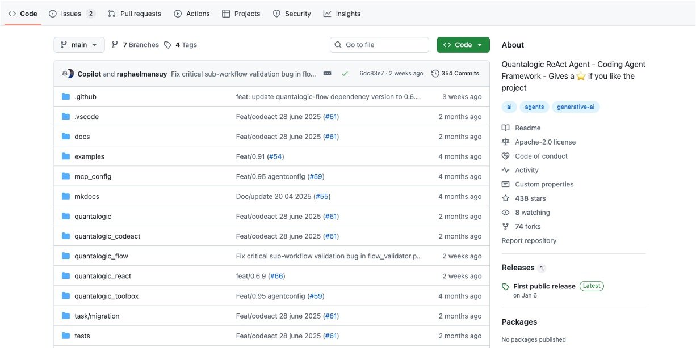Viewport: 696px width, 348px height.
Task: Click the fork icon next to 74 forks
Action: click(505, 227)
